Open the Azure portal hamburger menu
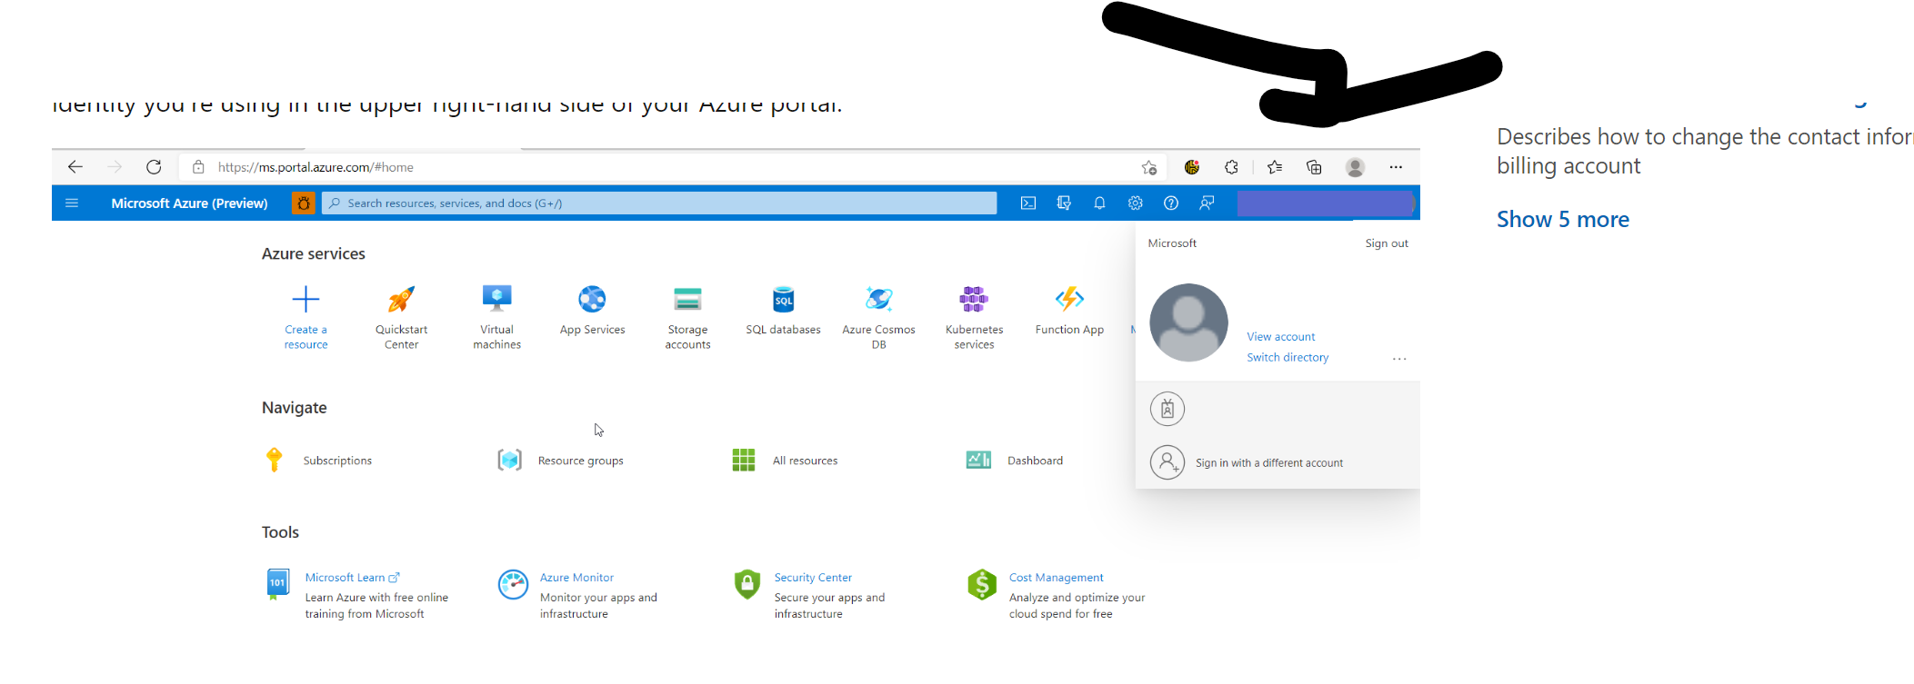This screenshot has width=1914, height=684. [x=72, y=203]
